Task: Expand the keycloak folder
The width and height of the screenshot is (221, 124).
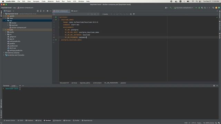Action: [x=8, y=25]
